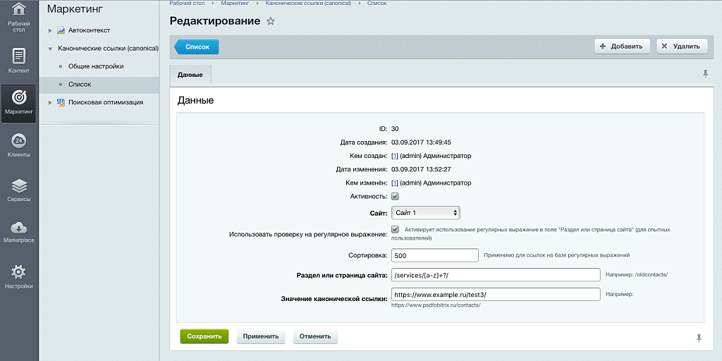Open Marketplace from the sidebar
722x361 pixels.
(x=19, y=231)
